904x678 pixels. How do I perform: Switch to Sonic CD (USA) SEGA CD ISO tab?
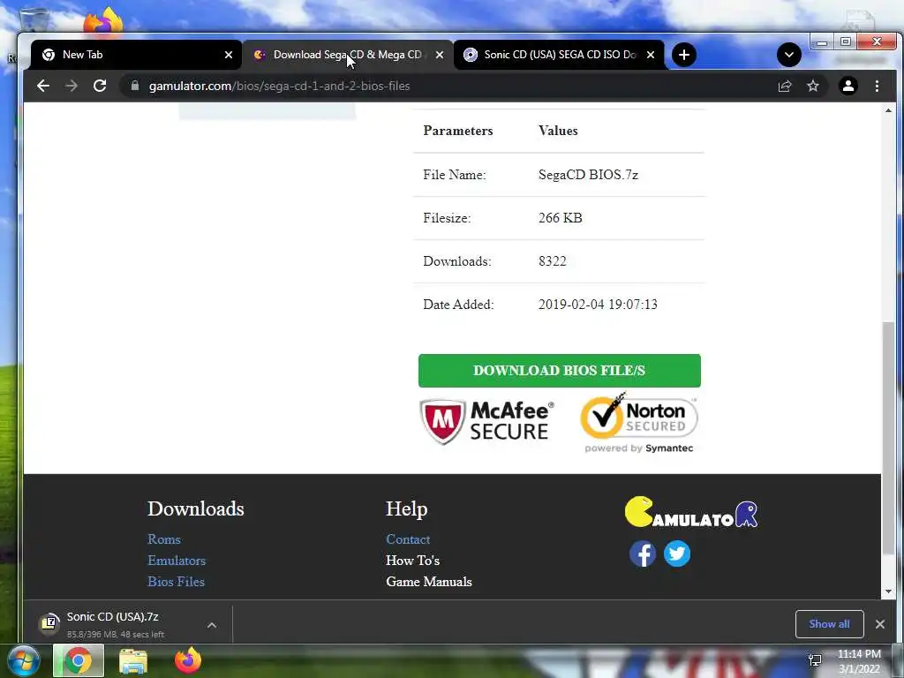coord(559,55)
